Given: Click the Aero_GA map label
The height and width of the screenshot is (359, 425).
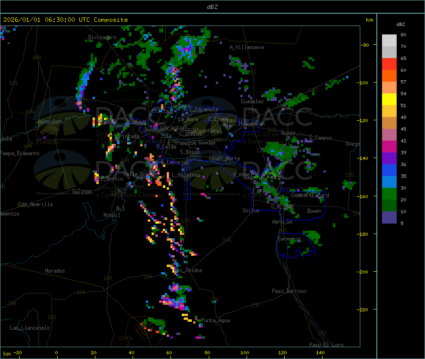Looking at the screenshot, I should (x=282, y=222).
